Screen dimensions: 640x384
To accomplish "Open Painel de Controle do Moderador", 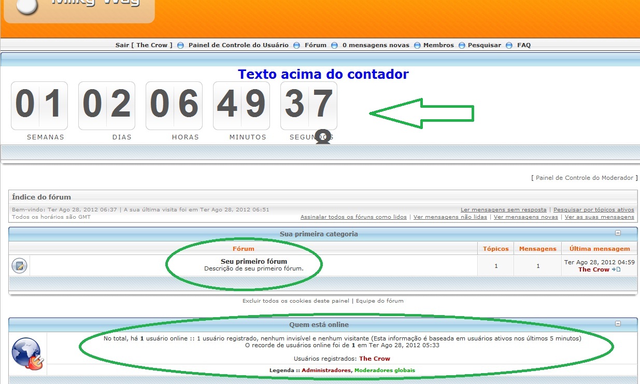I will pyautogui.click(x=585, y=178).
